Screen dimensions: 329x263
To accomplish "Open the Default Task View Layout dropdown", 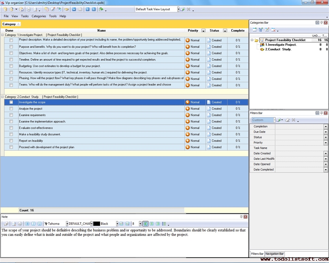I will [178, 9].
